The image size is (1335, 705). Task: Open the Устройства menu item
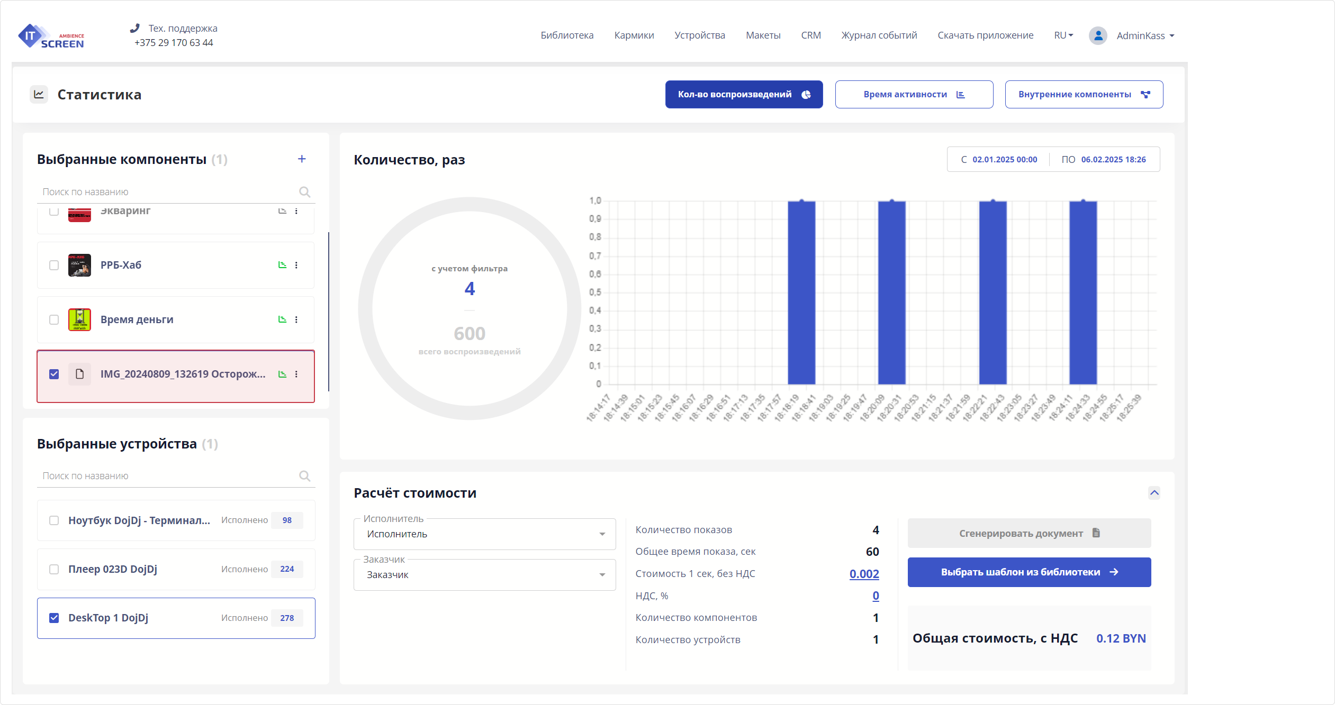[699, 35]
